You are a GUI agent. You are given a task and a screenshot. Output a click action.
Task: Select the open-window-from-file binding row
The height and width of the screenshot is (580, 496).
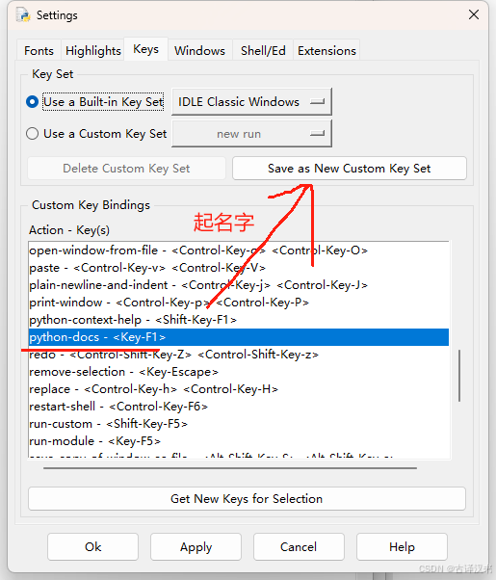pyautogui.click(x=239, y=250)
